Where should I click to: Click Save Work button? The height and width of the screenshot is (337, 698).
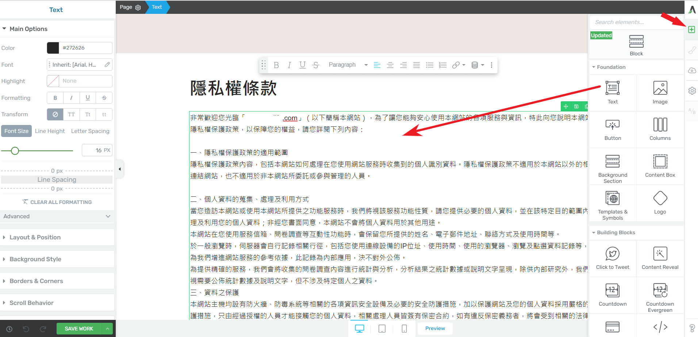pos(79,329)
